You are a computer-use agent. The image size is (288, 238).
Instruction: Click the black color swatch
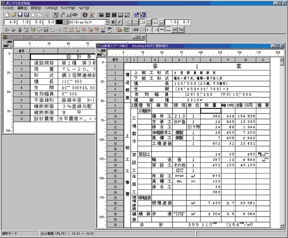pyautogui.click(x=59, y=22)
